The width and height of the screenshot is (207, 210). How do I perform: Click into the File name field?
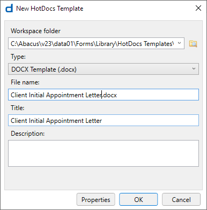[103, 95]
